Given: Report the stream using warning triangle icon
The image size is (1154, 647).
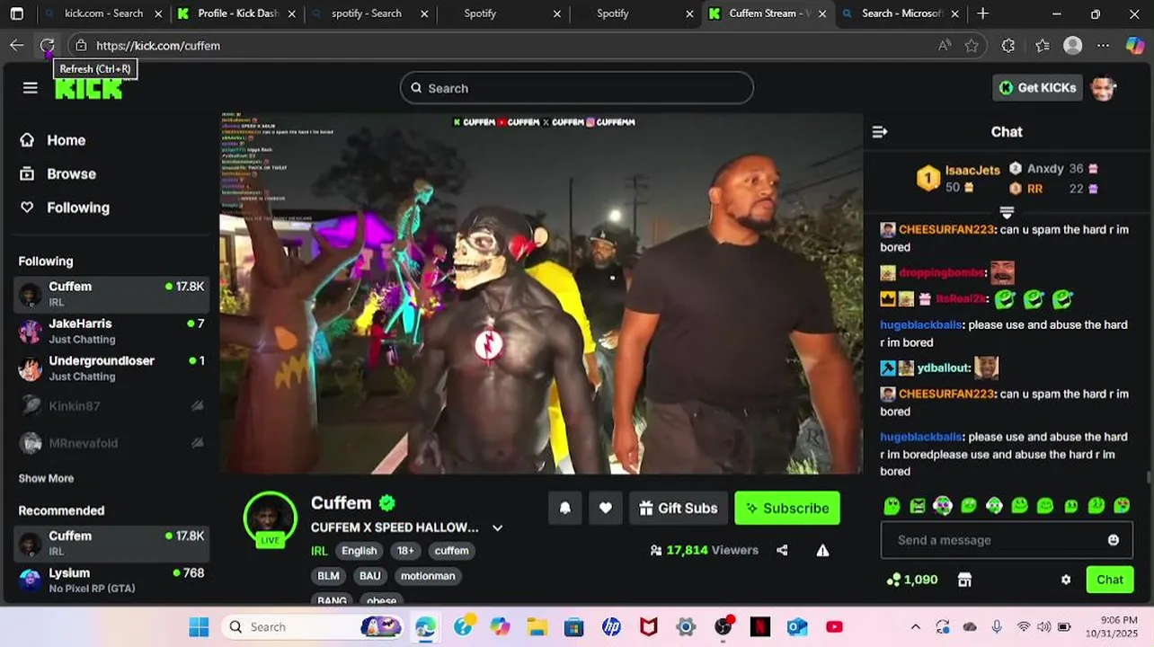Looking at the screenshot, I should [822, 550].
